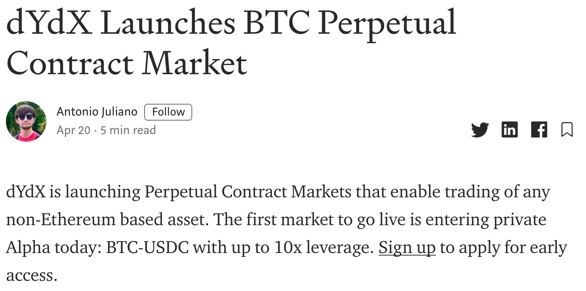Click "Contract Market" on the headline's second line
586x291 pixels.
pos(126,63)
